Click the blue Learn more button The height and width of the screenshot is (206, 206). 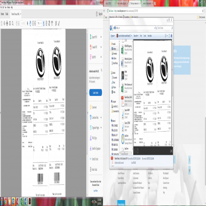coord(95,93)
